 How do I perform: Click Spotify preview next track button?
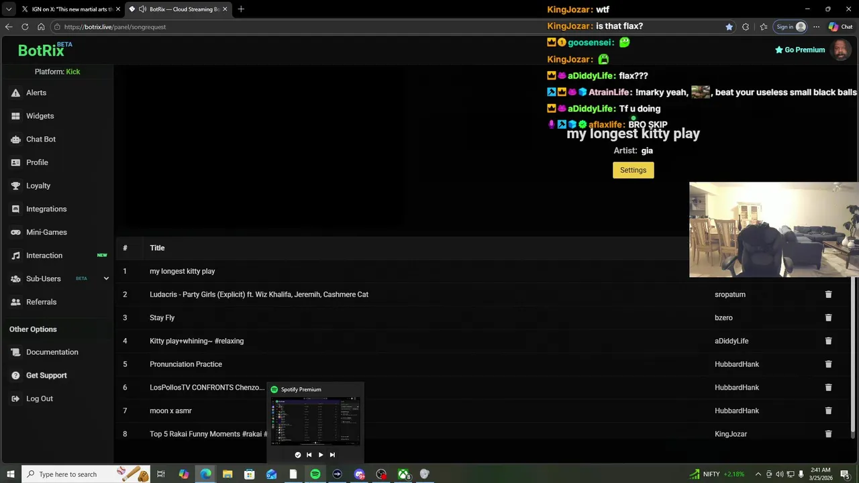click(332, 455)
